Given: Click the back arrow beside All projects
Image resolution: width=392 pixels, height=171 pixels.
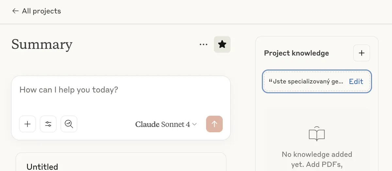Looking at the screenshot, I should click(15, 11).
